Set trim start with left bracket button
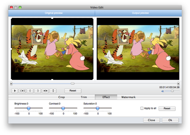The width and height of the screenshot is (190, 135). [x=30, y=91]
